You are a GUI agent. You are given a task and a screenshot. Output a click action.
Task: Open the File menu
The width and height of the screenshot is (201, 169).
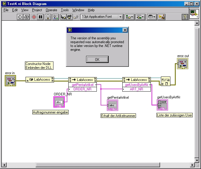click(x=6, y=10)
